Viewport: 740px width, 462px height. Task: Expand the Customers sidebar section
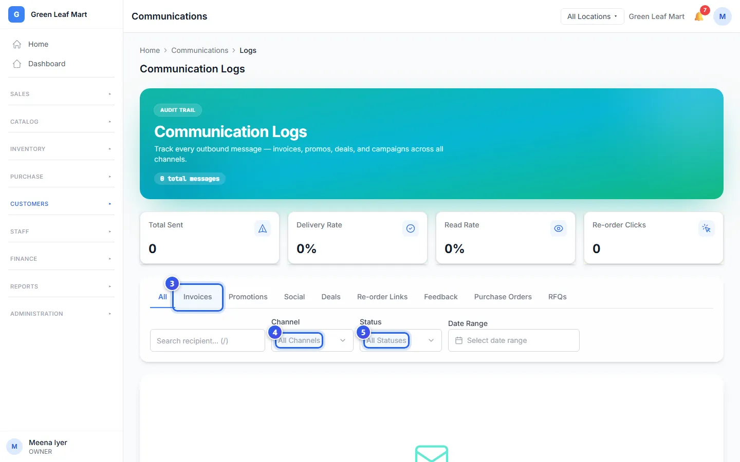(x=61, y=204)
